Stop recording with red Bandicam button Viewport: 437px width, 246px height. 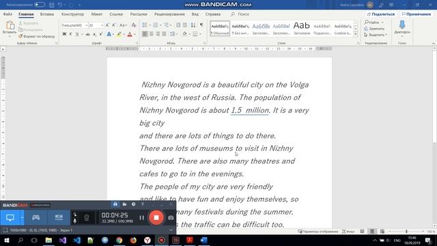(x=156, y=217)
